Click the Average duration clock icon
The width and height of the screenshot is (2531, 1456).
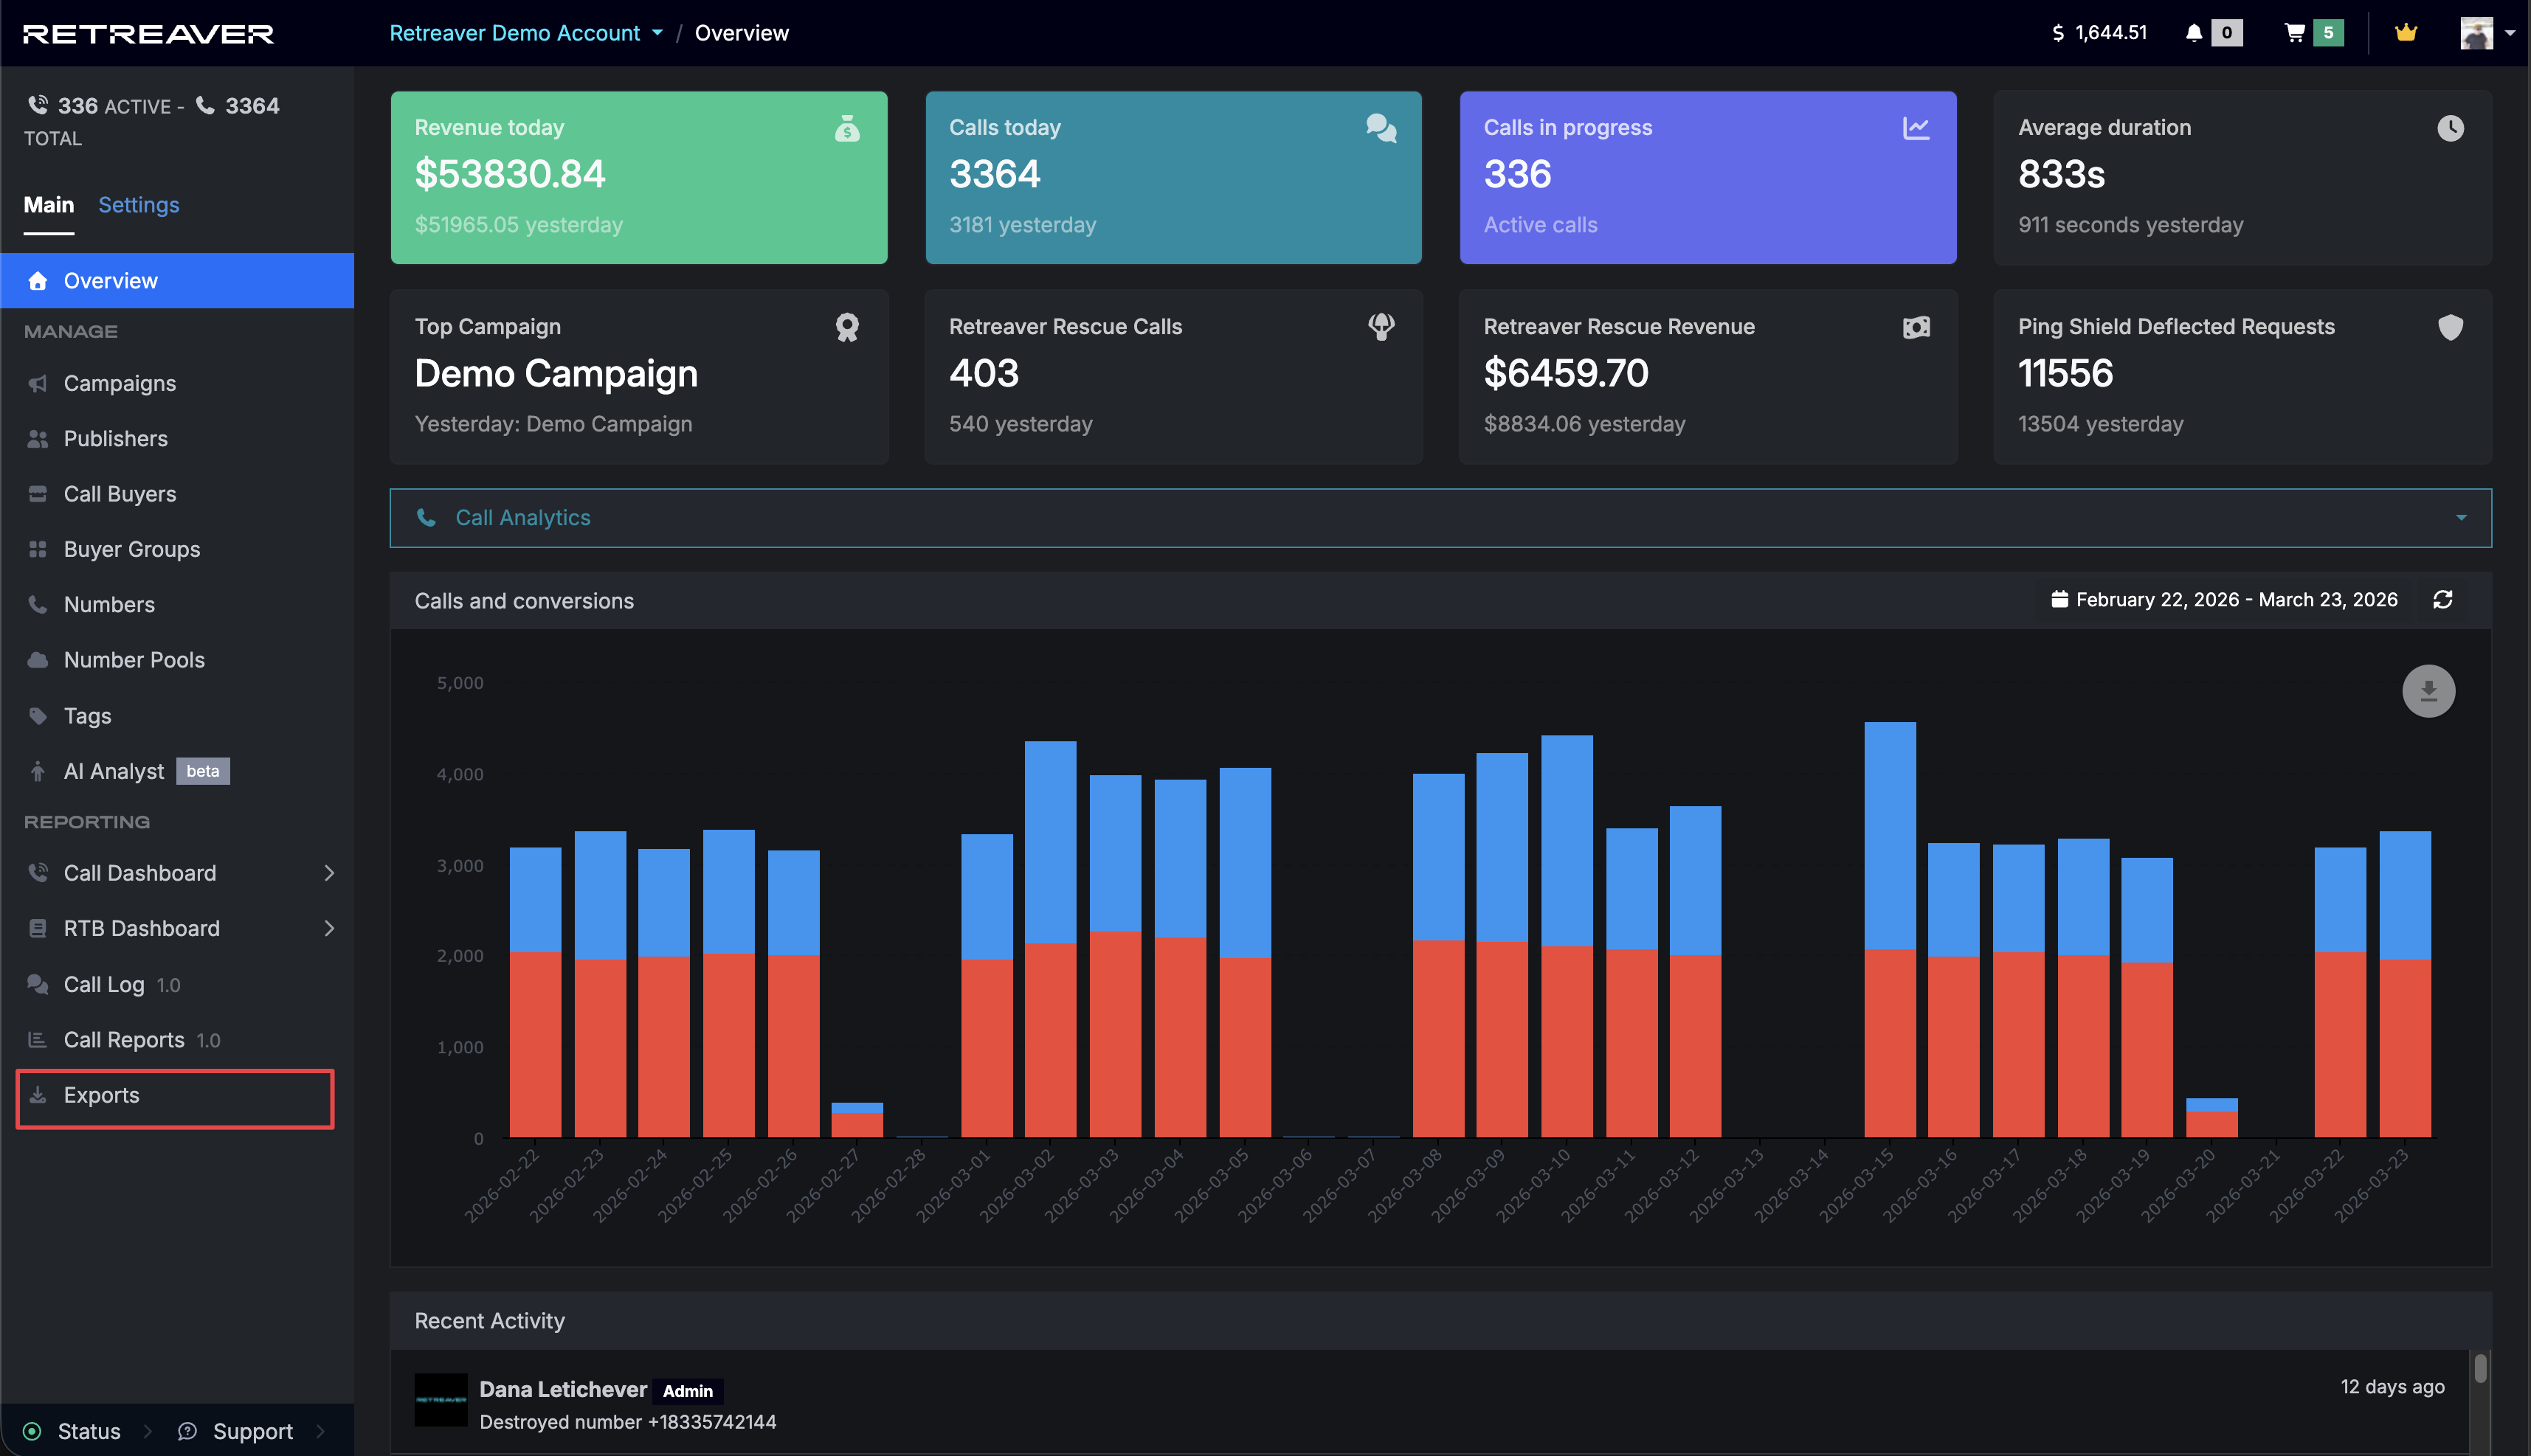point(2450,128)
